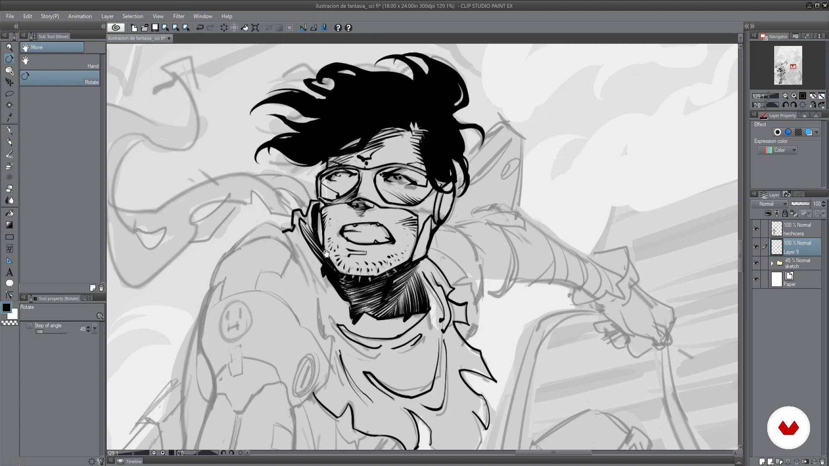This screenshot has width=829, height=466.
Task: Open the Filter menu
Action: (179, 16)
